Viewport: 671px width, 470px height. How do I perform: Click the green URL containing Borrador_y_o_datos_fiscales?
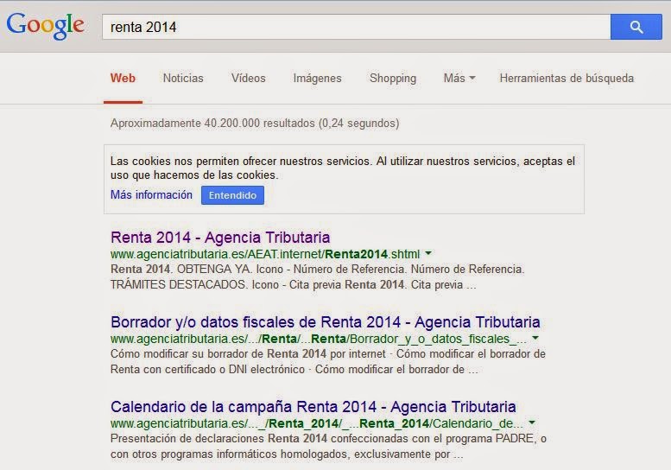pyautogui.click(x=319, y=339)
